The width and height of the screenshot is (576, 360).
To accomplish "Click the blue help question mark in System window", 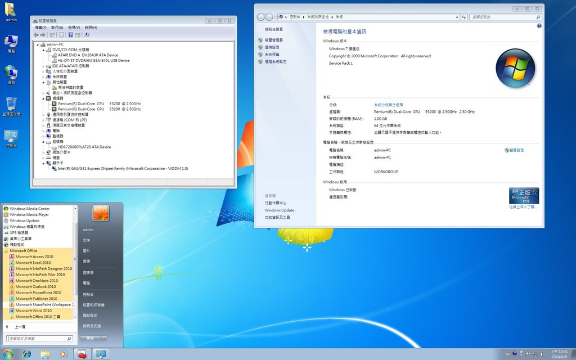I will point(539,26).
